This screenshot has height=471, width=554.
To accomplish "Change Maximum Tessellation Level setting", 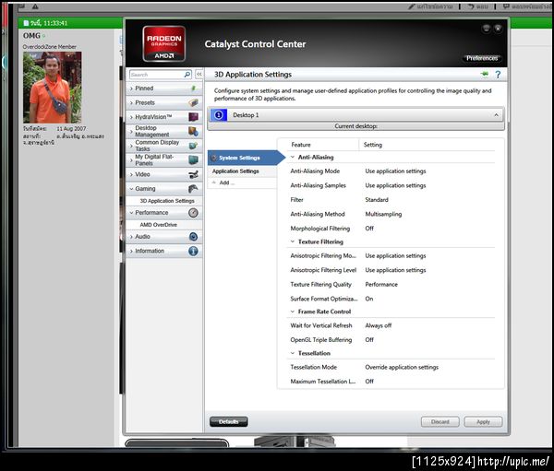I will 369,382.
